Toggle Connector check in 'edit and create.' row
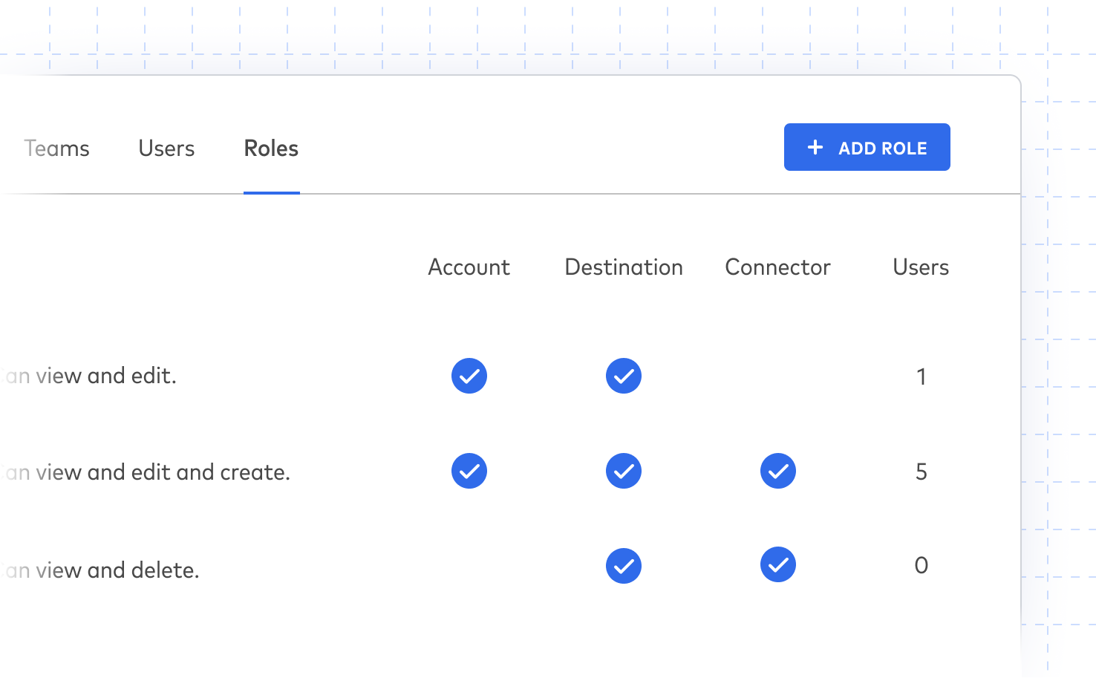 (x=778, y=471)
